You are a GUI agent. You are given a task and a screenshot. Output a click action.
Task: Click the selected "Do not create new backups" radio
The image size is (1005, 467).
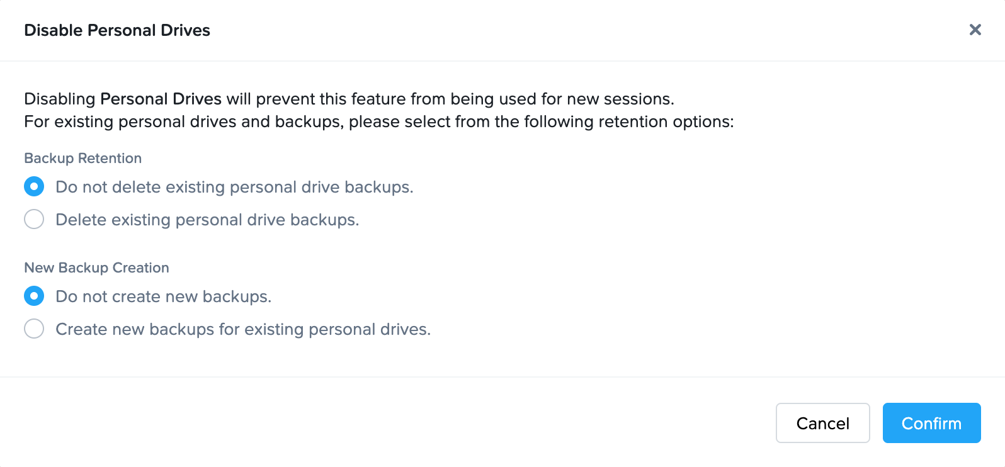pos(34,296)
